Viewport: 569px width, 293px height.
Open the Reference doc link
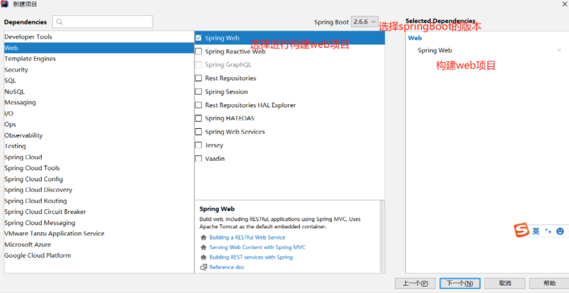tap(227, 267)
